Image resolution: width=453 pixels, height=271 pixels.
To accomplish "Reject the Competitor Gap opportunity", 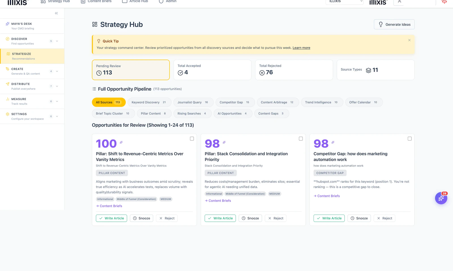I will pyautogui.click(x=384, y=218).
